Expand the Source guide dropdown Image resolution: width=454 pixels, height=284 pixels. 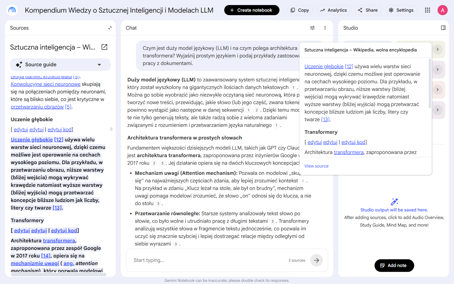pyautogui.click(x=99, y=65)
